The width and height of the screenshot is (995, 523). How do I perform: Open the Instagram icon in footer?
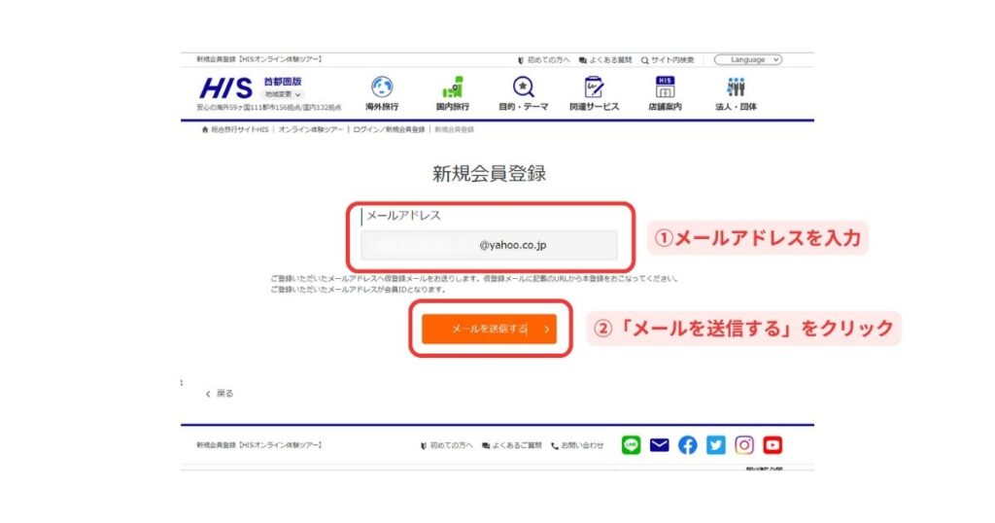click(744, 445)
